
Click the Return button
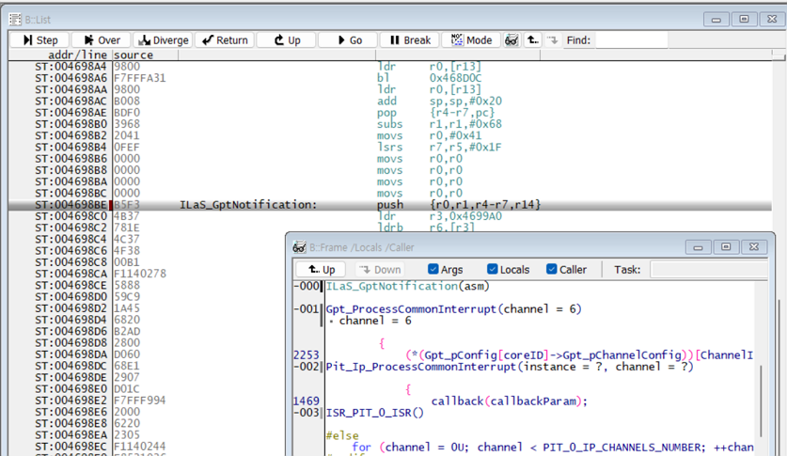[x=225, y=40]
